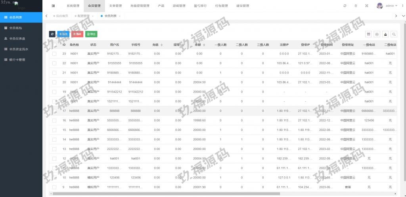Click the top-right page refresh icon

pyautogui.click(x=345, y=6)
